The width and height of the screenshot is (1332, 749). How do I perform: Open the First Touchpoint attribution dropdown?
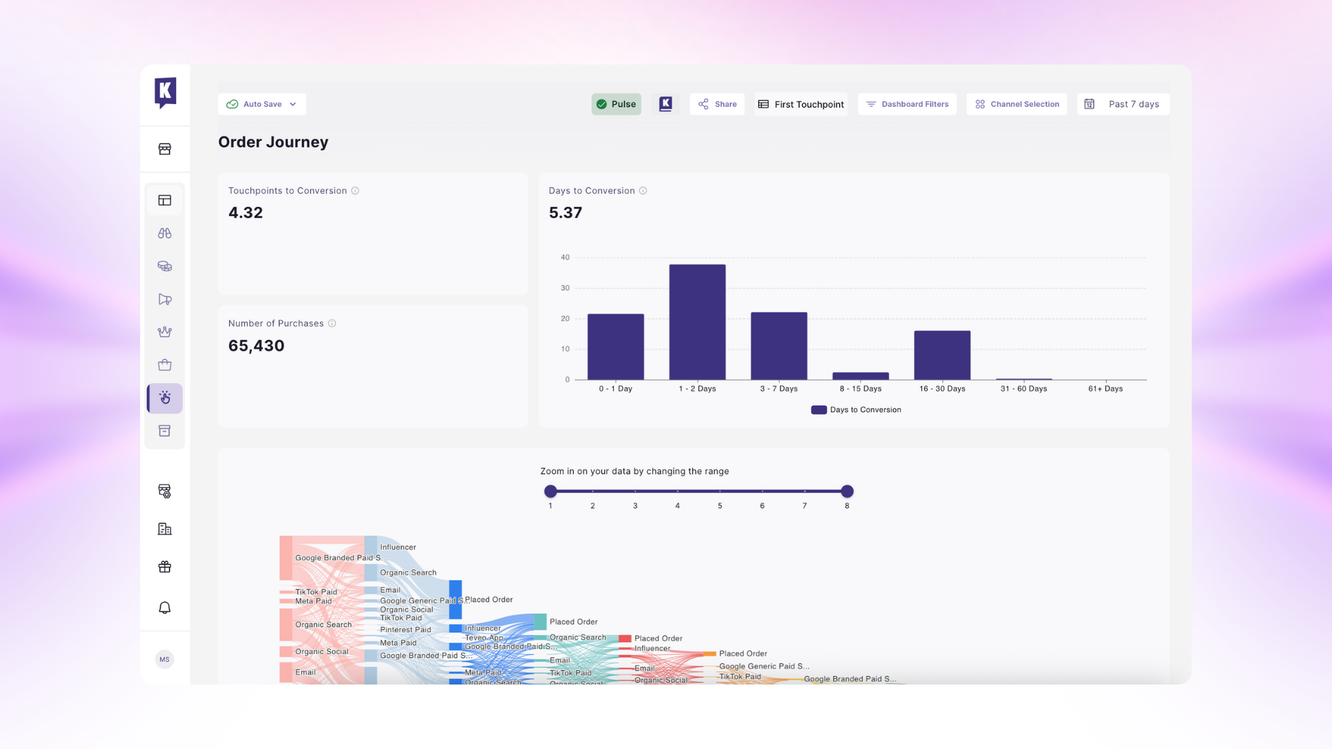pyautogui.click(x=801, y=104)
